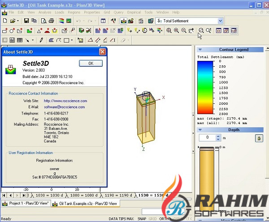The width and height of the screenshot is (269, 222).
Task: Select the angle dimension triangle tool
Action: pyautogui.click(x=91, y=40)
